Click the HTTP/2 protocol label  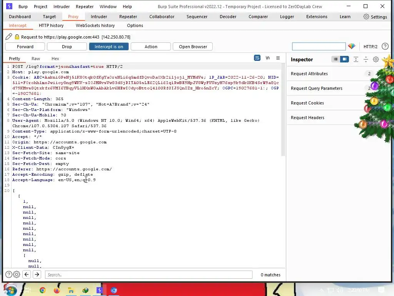point(371,47)
